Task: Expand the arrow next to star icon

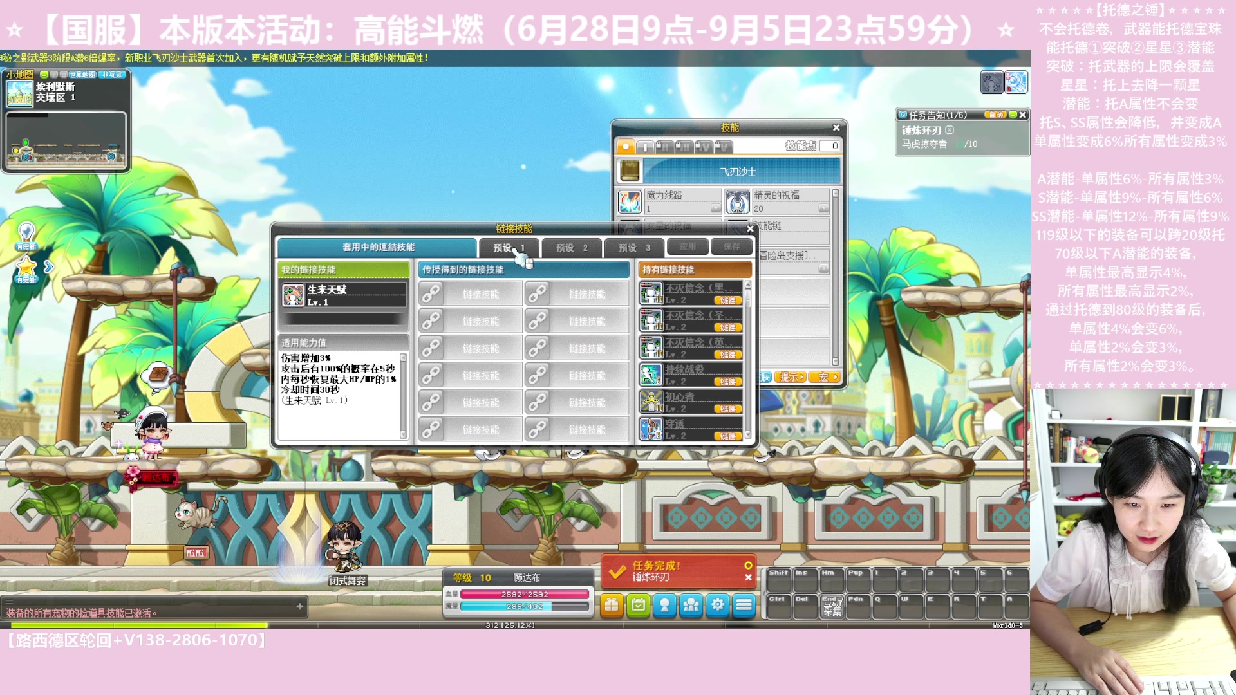Action: [x=48, y=266]
